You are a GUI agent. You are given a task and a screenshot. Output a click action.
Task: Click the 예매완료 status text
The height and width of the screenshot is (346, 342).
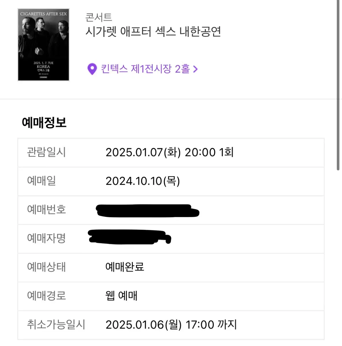pyautogui.click(x=125, y=267)
